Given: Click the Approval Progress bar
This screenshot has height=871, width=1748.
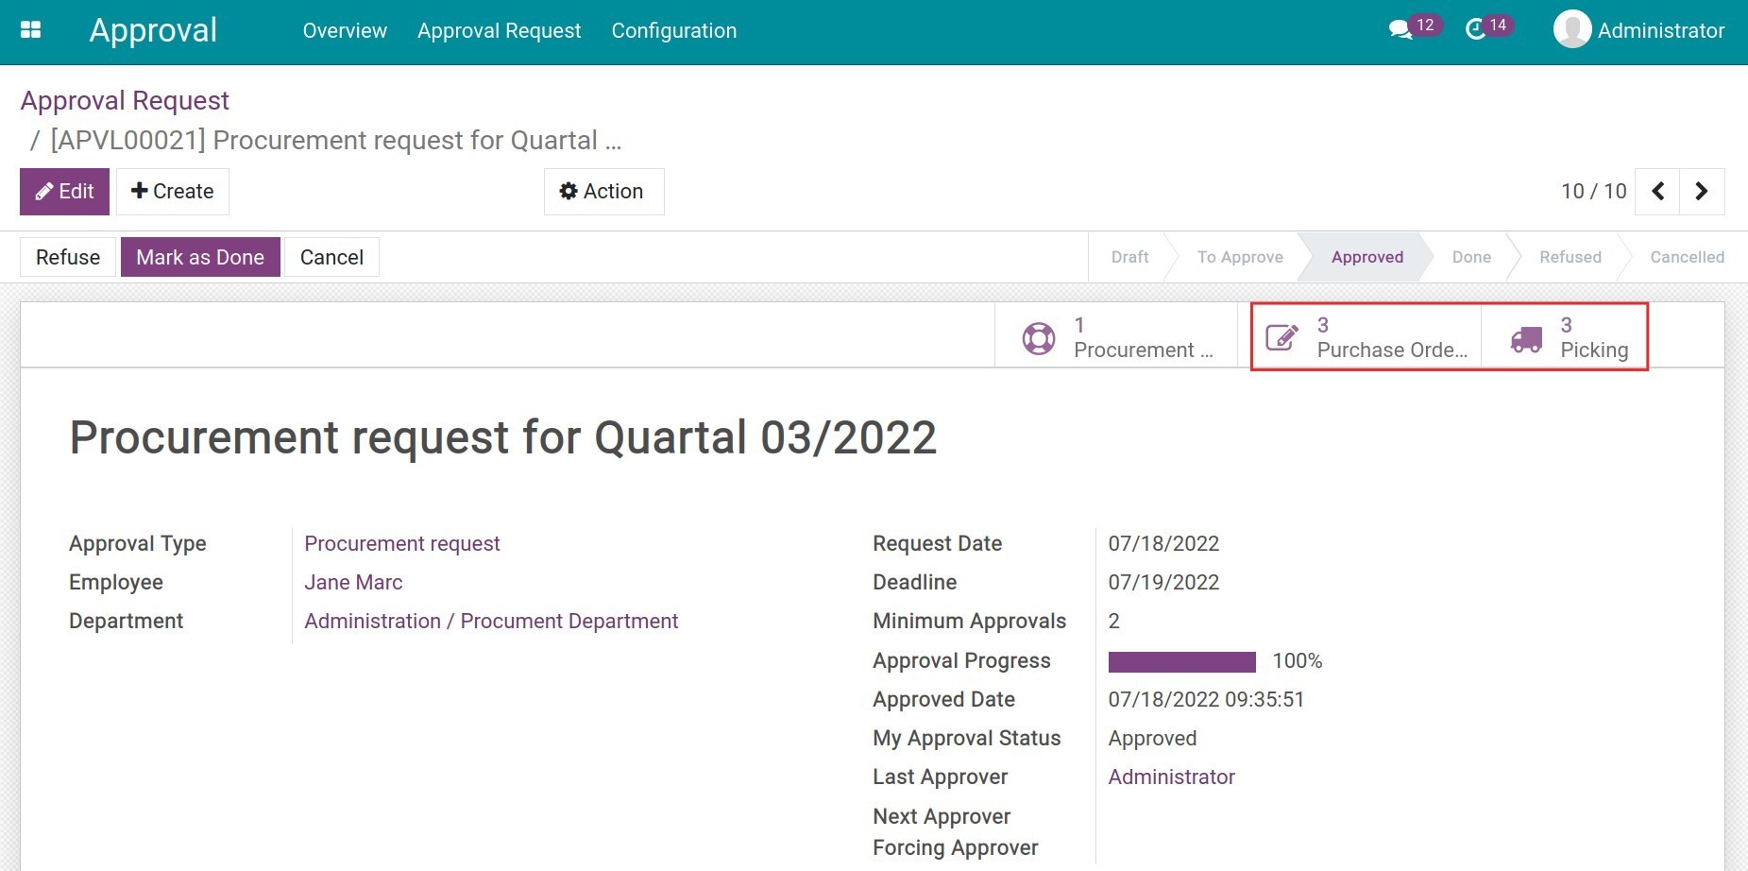Looking at the screenshot, I should click(1181, 661).
